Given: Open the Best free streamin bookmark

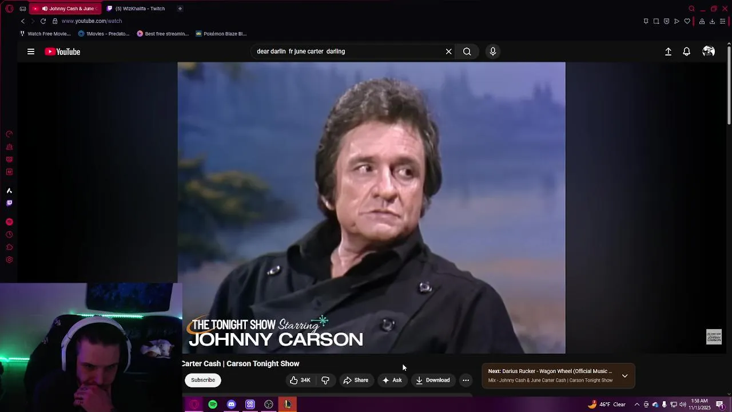Looking at the screenshot, I should (x=162, y=34).
